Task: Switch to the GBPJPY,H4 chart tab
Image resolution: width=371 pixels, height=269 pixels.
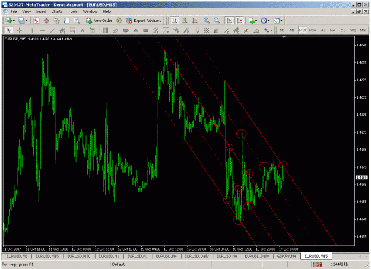Action: point(286,256)
